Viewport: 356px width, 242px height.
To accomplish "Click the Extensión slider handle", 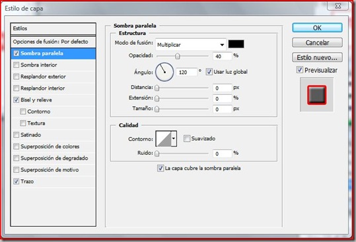I will [x=157, y=98].
